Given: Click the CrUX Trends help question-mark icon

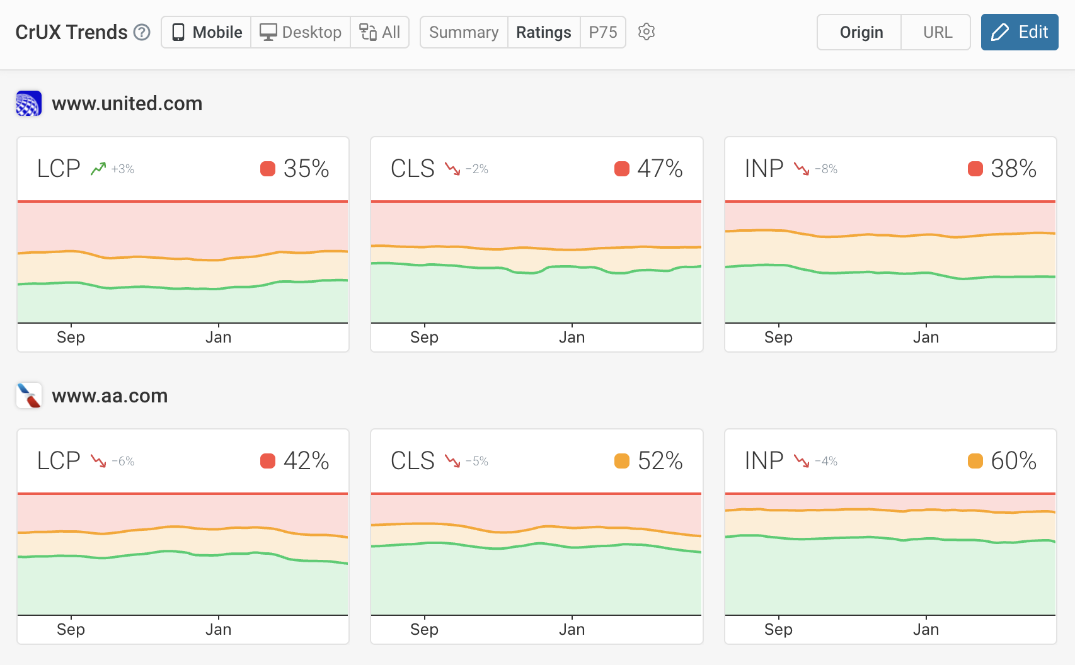Looking at the screenshot, I should (x=142, y=32).
